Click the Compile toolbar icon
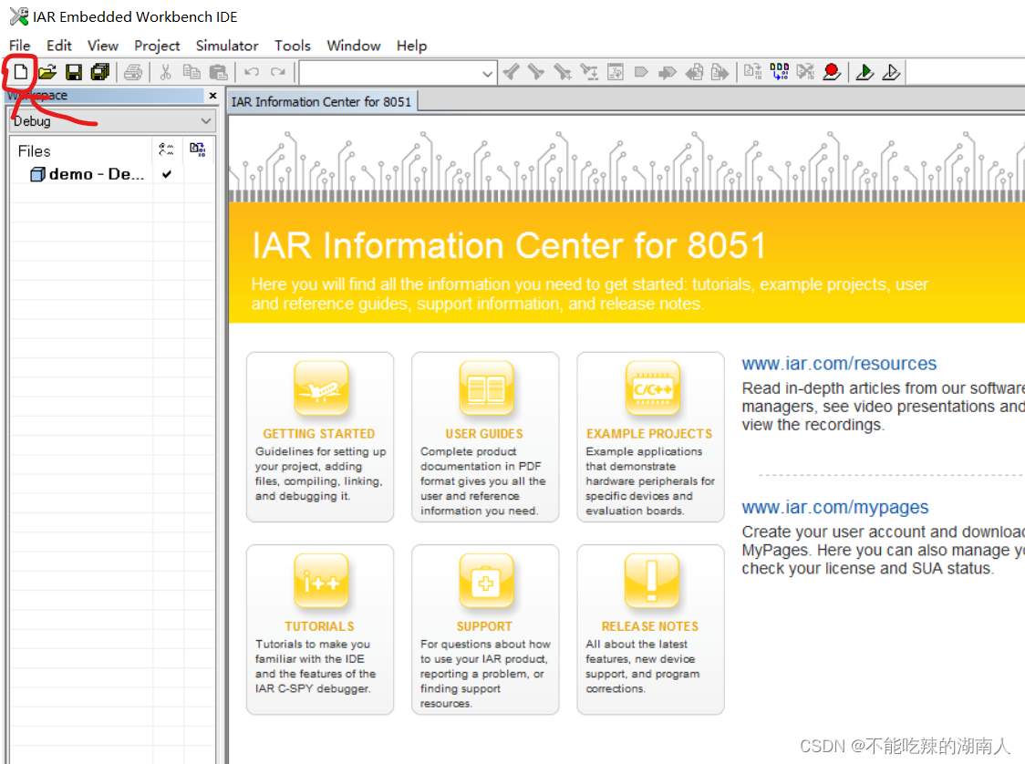Image resolution: width=1025 pixels, height=764 pixels. click(752, 72)
